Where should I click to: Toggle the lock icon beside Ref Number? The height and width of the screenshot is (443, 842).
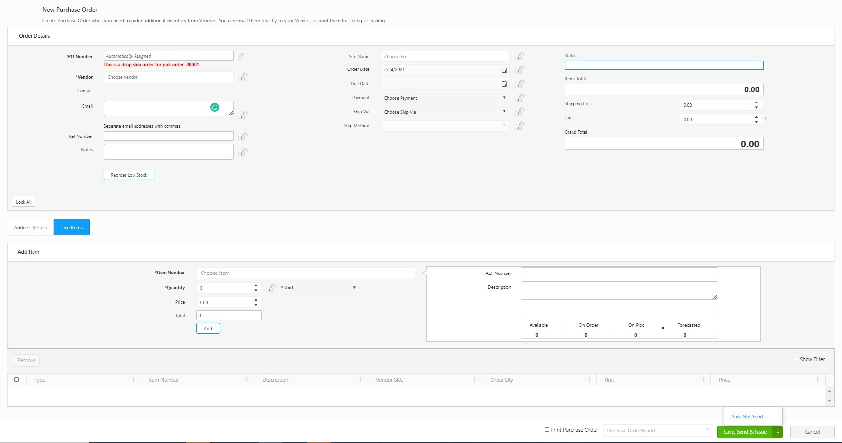(243, 136)
